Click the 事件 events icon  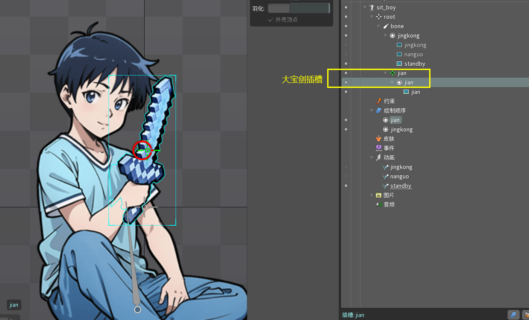coord(378,148)
